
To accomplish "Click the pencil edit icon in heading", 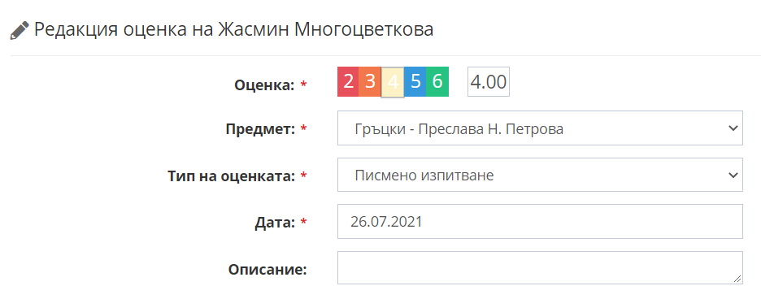I will click(x=20, y=30).
